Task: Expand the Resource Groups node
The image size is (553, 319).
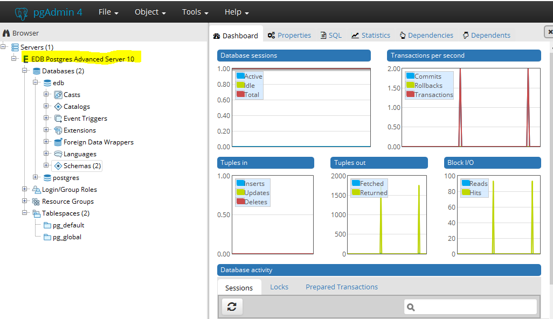Action: coord(25,200)
